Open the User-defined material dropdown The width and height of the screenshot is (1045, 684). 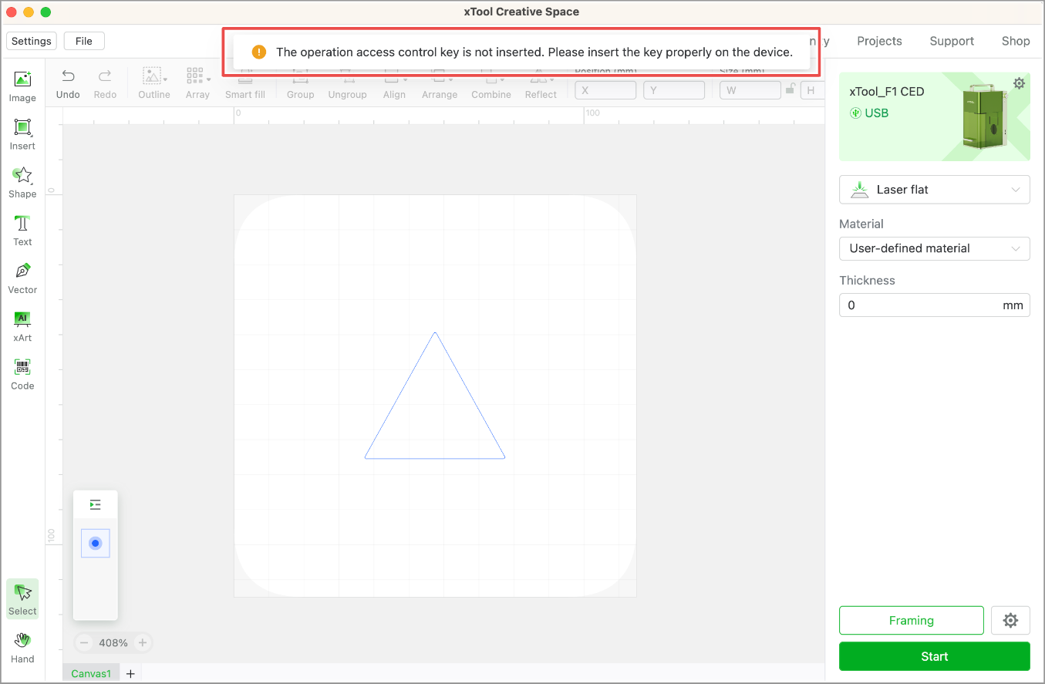click(934, 248)
